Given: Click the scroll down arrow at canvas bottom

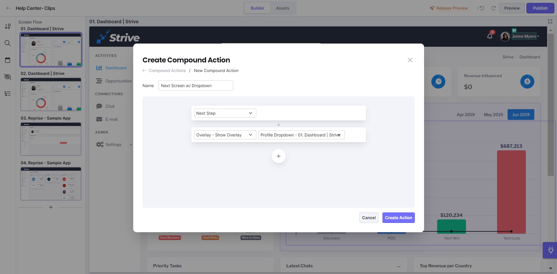Looking at the screenshot, I should click(x=551, y=268).
